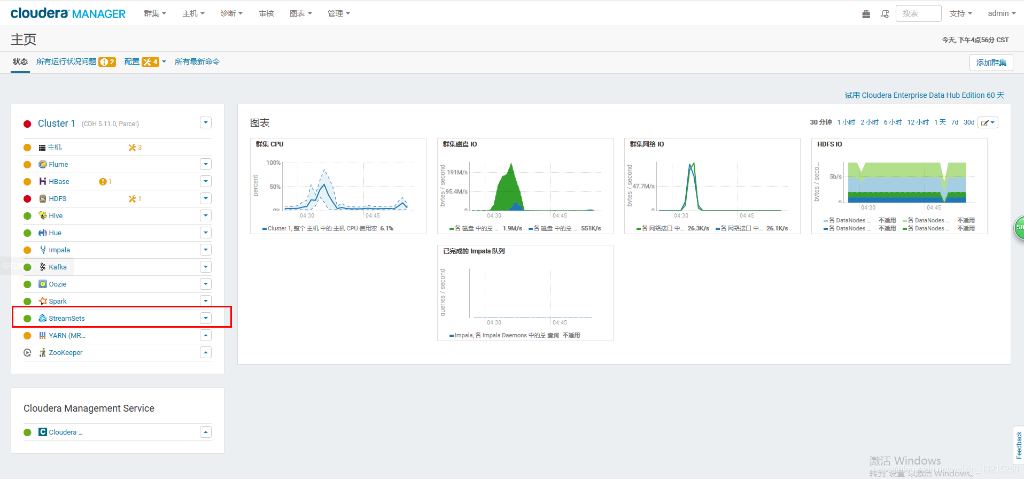
Task: Open the 群集磁盘 IO chart
Action: click(x=525, y=186)
